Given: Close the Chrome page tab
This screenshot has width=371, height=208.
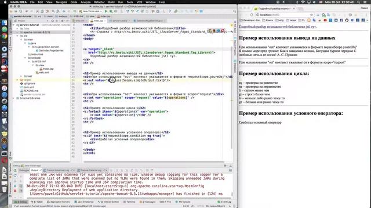Looking at the screenshot, I should coord(294,9).
